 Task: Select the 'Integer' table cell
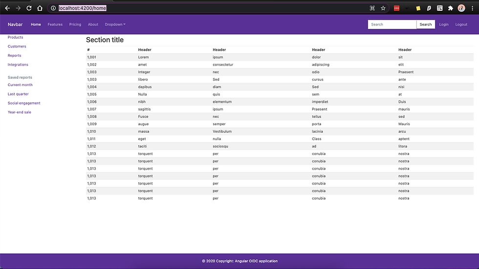click(x=144, y=72)
